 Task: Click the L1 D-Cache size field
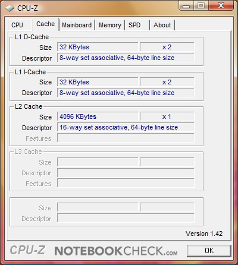pos(98,47)
